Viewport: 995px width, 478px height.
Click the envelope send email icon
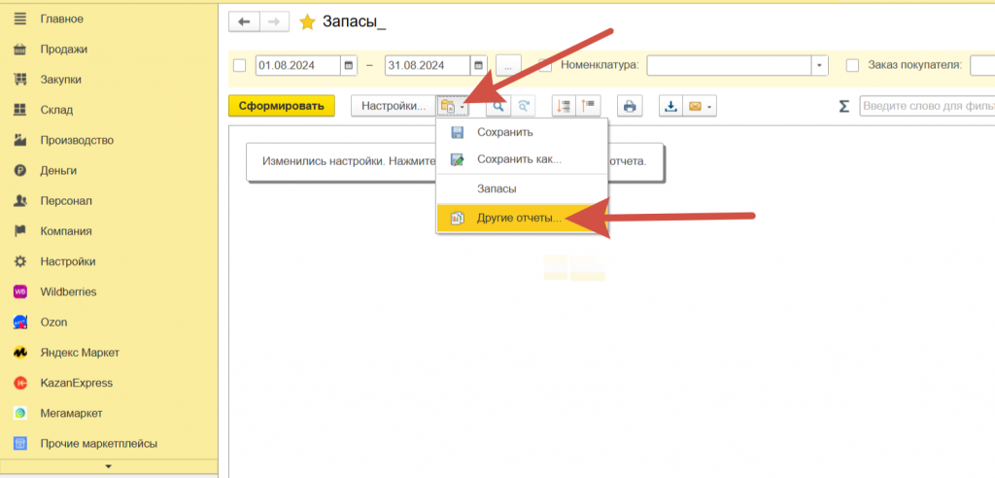694,106
